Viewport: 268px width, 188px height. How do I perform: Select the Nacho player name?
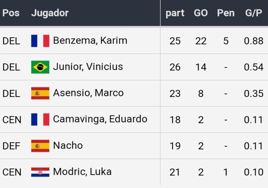click(x=68, y=145)
